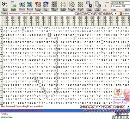Click matrix row header 8
This screenshot has width=130, height=119.
1,53
